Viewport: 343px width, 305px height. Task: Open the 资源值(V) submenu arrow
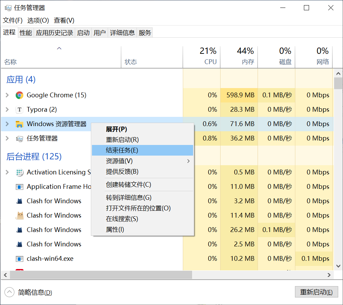(188, 161)
